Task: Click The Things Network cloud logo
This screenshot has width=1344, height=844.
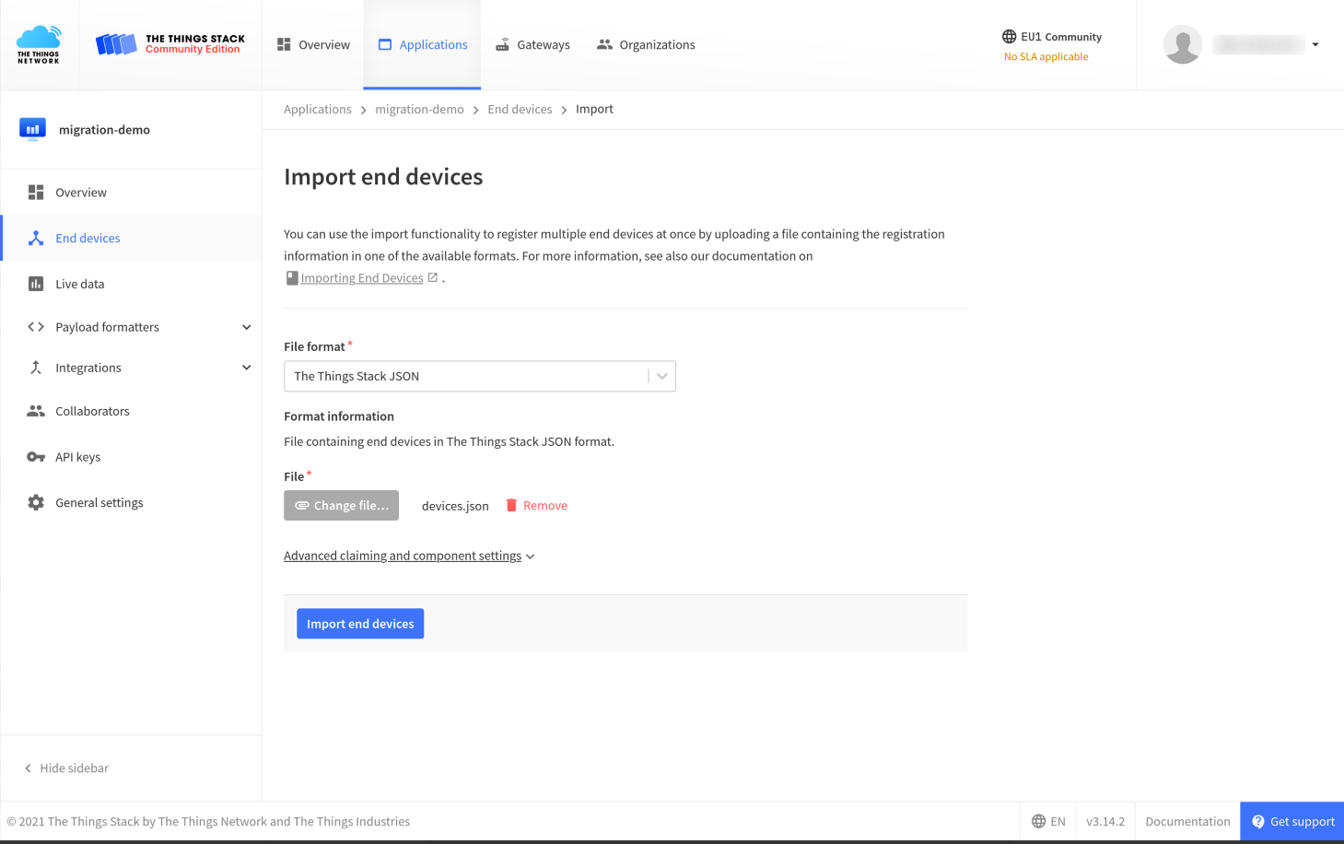Action: point(39,44)
